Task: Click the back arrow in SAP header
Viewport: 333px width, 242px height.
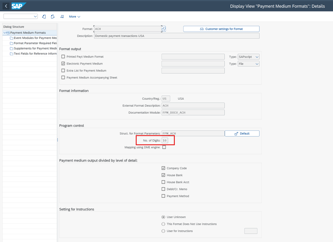Action: tap(6, 6)
